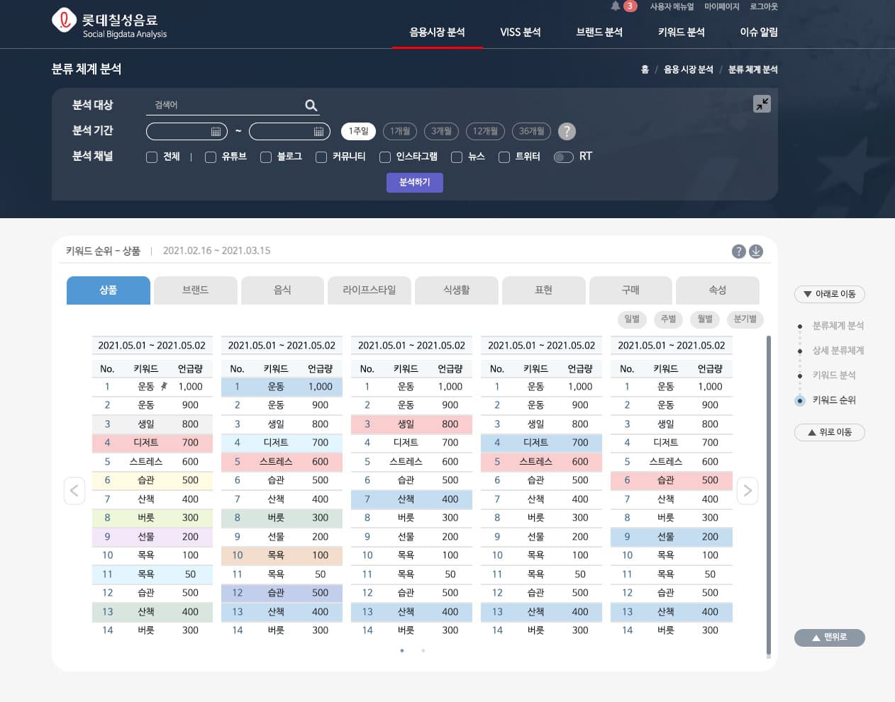This screenshot has height=702, width=895.
Task: Go to previous table page arrow
Action: click(x=74, y=490)
